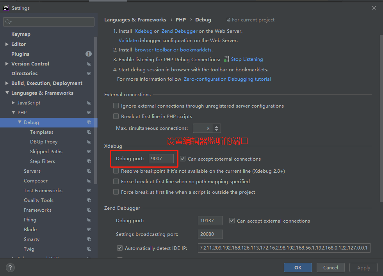Expand the Version Control settings group

pos(7,64)
